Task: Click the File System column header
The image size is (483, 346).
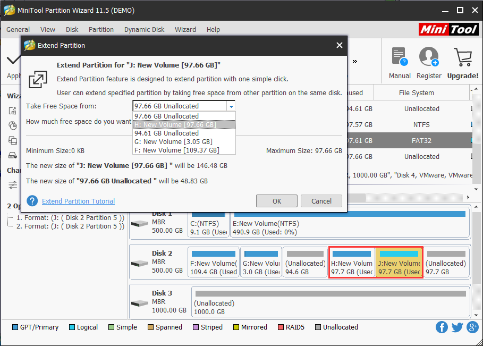Action: (x=416, y=92)
